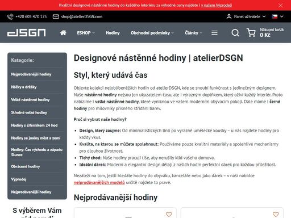The width and height of the screenshot is (291, 218).
Task: Click the DSGN logo
Action: point(26,33)
